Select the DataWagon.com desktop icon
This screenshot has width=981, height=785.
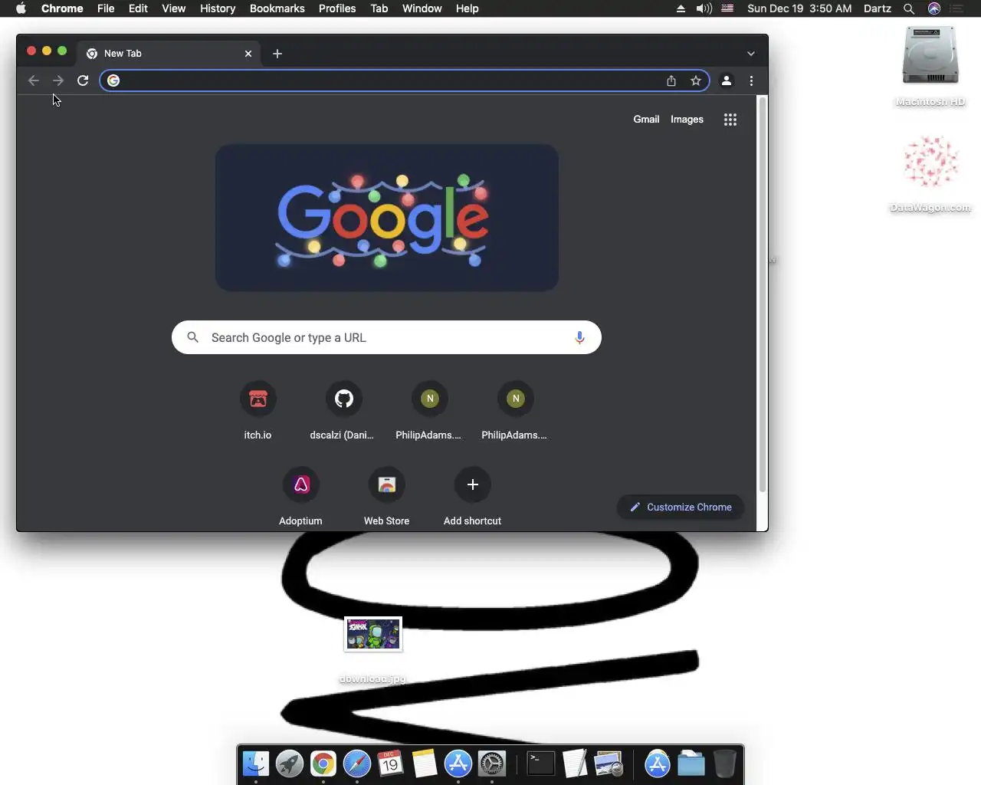tap(930, 174)
